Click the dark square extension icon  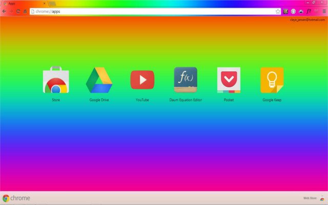285,11
